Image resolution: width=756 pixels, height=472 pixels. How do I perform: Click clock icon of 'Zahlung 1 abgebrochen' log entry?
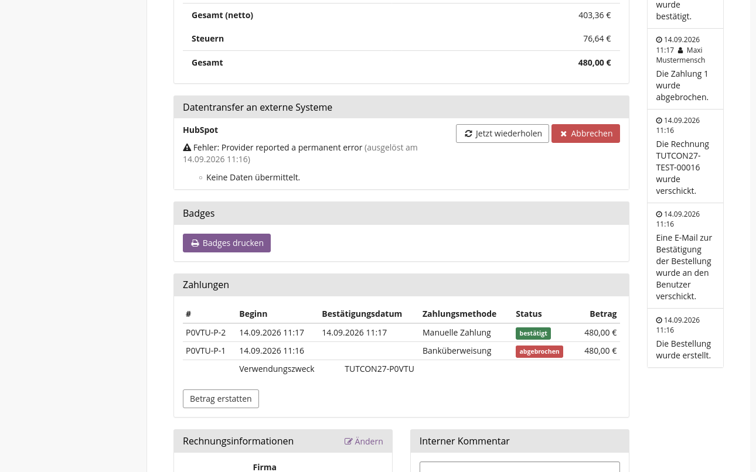pos(659,40)
